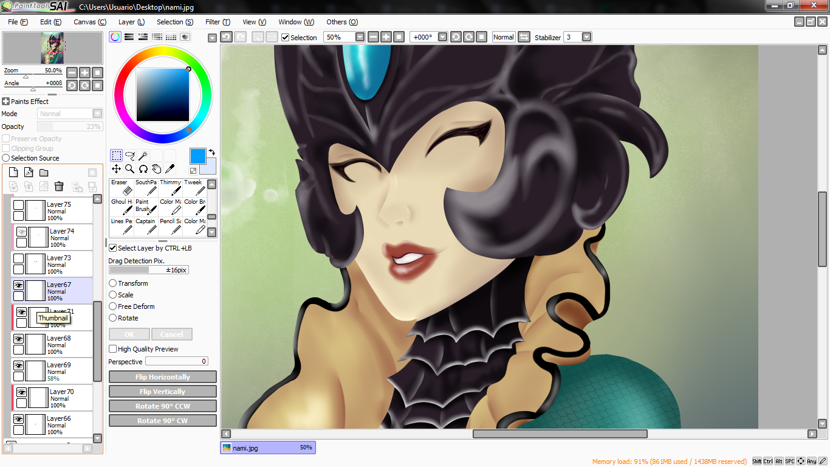Open the Layer menu
The width and height of the screenshot is (830, 467).
pyautogui.click(x=132, y=22)
